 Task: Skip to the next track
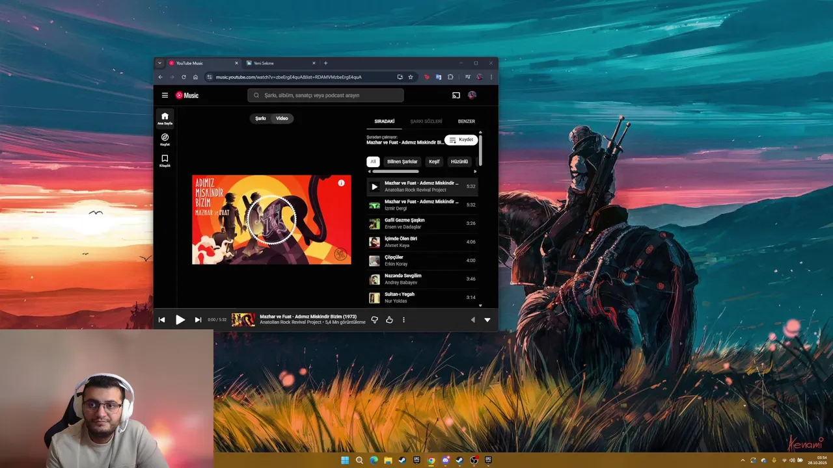[x=198, y=320]
